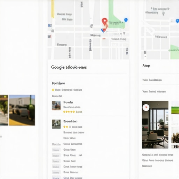Open the first listing's thumbnail with five stars
Viewport: 179px width, 179px height.
pyautogui.click(x=56, y=106)
